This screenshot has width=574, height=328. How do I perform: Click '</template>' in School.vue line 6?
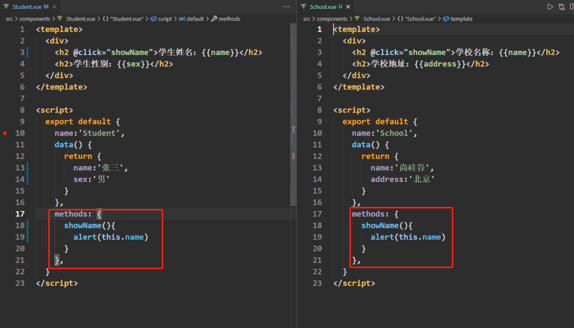(x=359, y=87)
